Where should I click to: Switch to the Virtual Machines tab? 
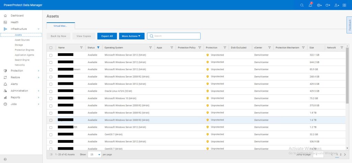click(60, 26)
